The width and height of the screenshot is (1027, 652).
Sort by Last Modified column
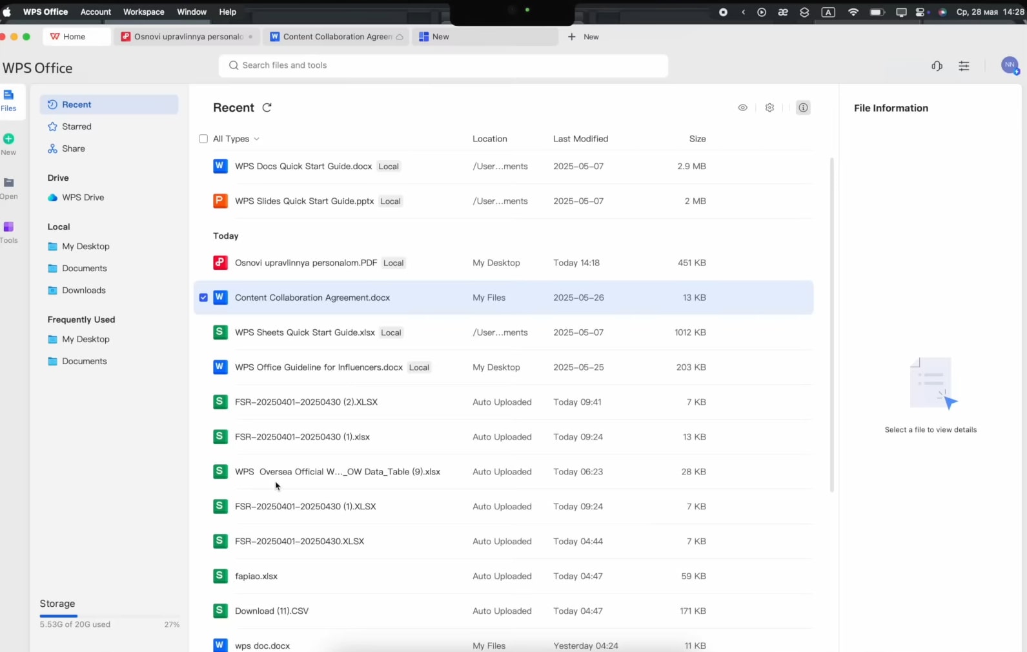580,139
